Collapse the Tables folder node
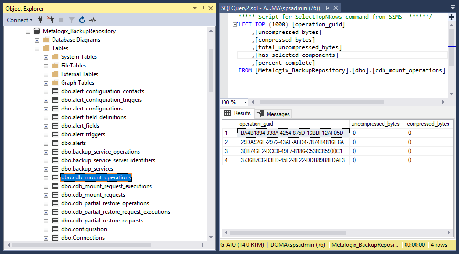Viewport: 459px width, 254px height. [x=37, y=48]
